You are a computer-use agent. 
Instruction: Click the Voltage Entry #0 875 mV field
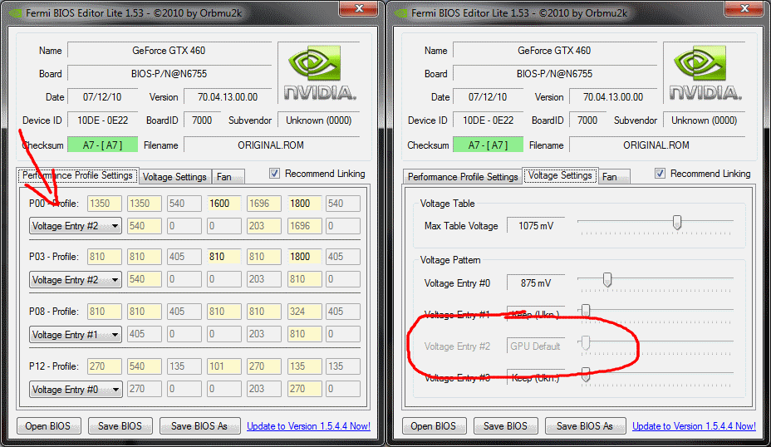(x=536, y=283)
